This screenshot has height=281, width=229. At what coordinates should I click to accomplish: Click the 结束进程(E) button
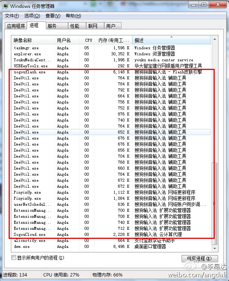200,258
